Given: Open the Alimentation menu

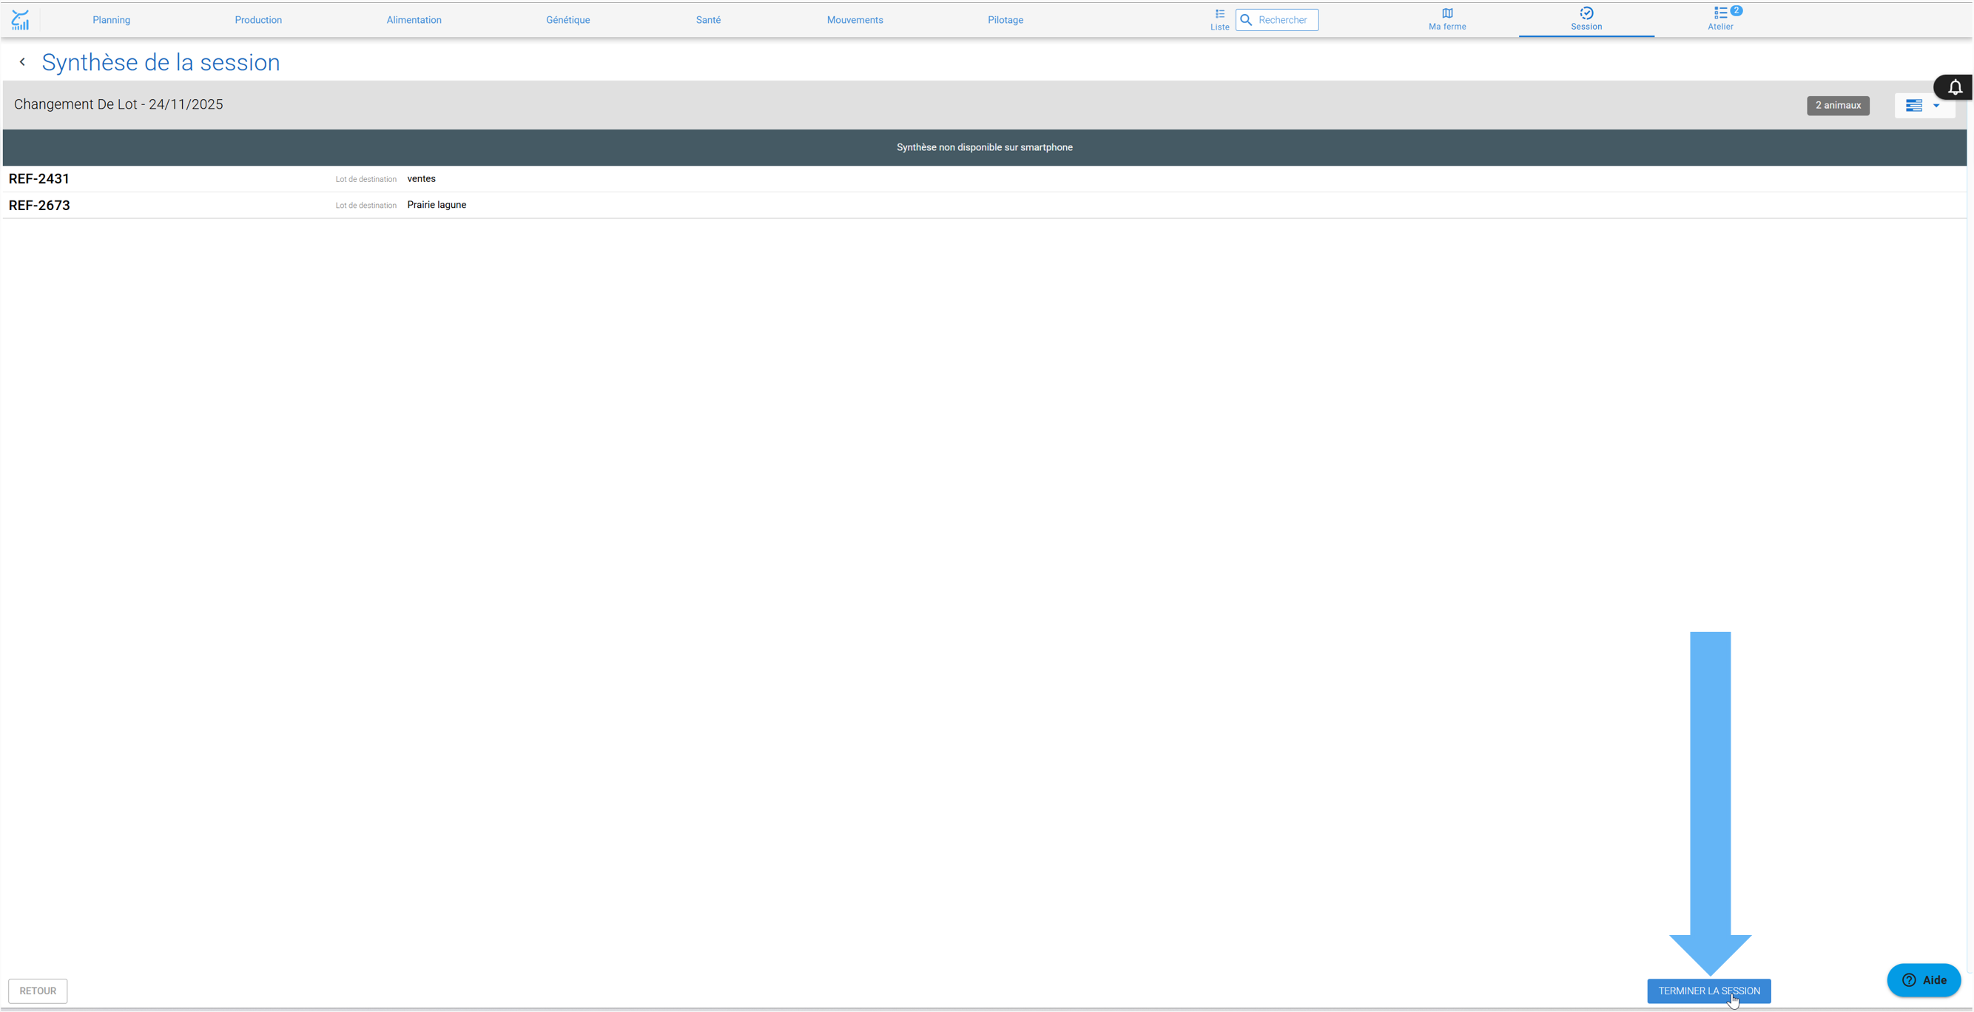Looking at the screenshot, I should click(x=414, y=20).
